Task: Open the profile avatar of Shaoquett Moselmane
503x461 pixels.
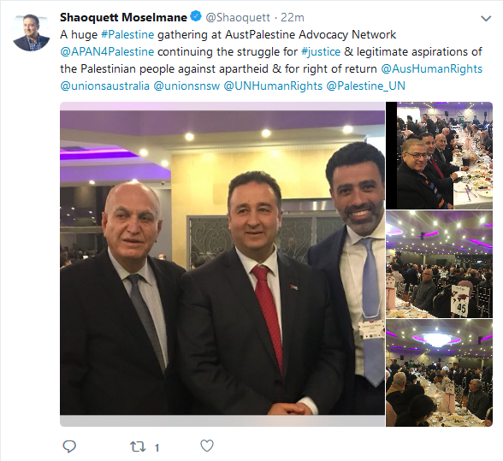Action: click(x=31, y=33)
